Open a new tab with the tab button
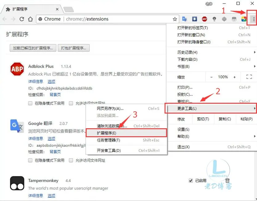 click(68, 9)
